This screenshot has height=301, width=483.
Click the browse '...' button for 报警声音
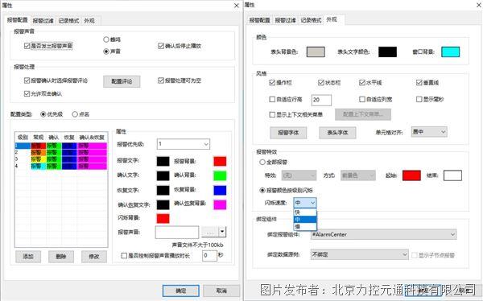coord(210,232)
